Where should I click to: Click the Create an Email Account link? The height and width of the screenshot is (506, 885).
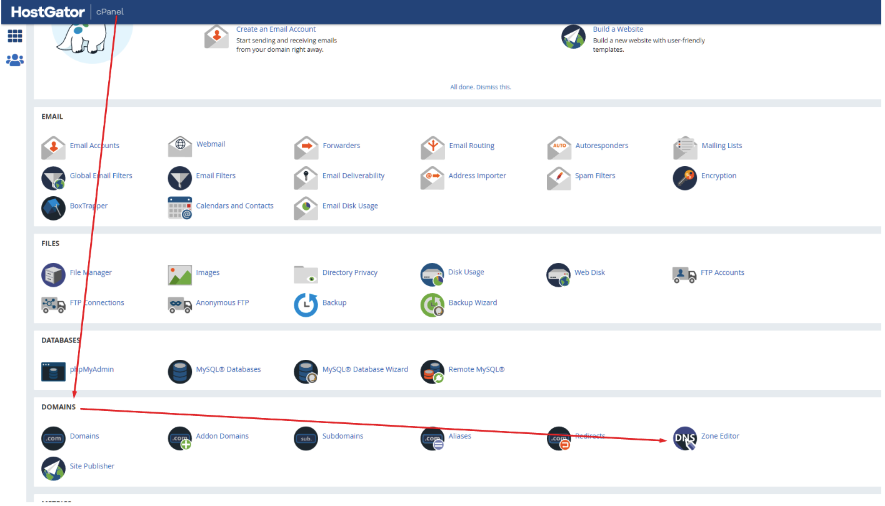tap(276, 29)
